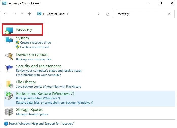
Task: Open the recent locations dropdown chevron
Action: (22, 14)
